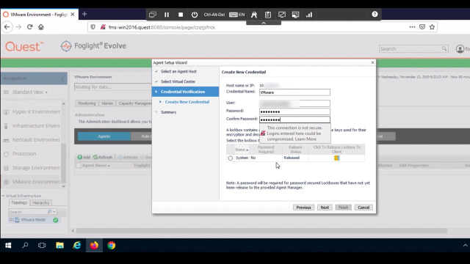
Task: Open the Standard View dropdown
Action: 30,92
